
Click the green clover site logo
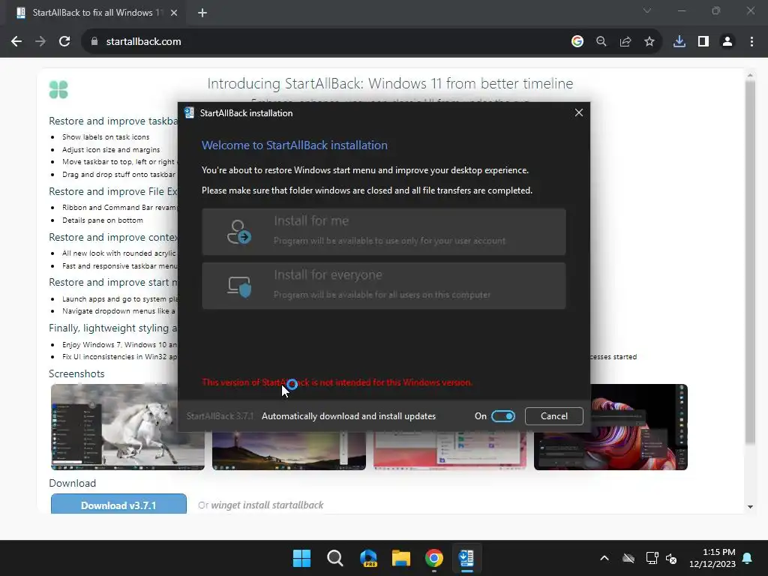pyautogui.click(x=58, y=90)
